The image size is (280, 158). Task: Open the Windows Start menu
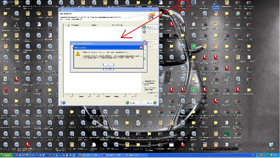tap(6, 155)
